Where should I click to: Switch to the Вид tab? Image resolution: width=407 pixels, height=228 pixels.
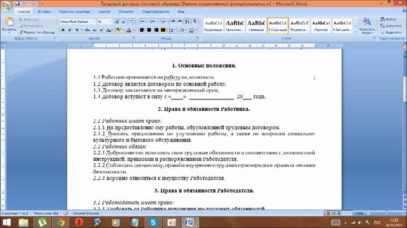(181, 11)
